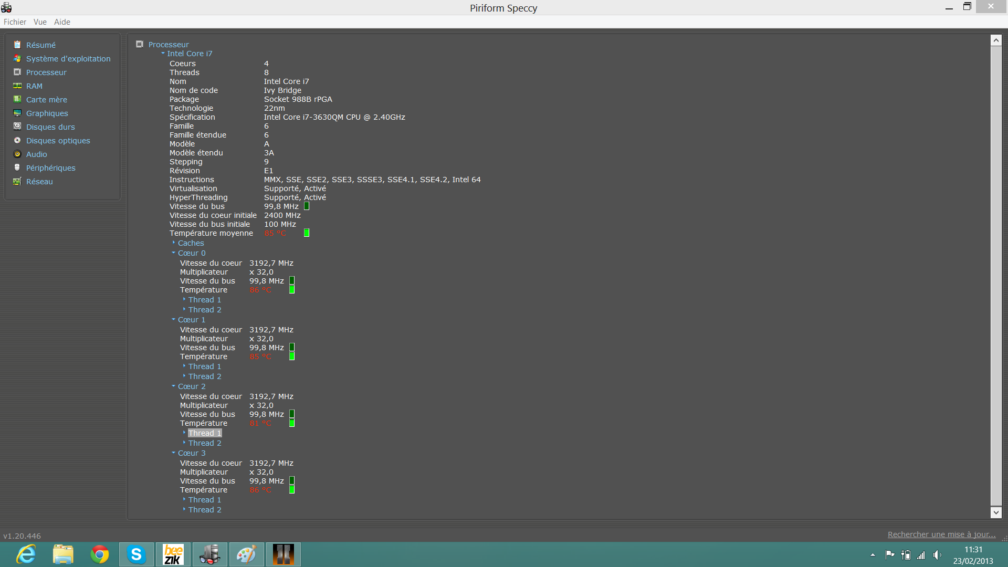Click Nom de code value Ivy Bridge
The height and width of the screenshot is (567, 1008).
[282, 90]
